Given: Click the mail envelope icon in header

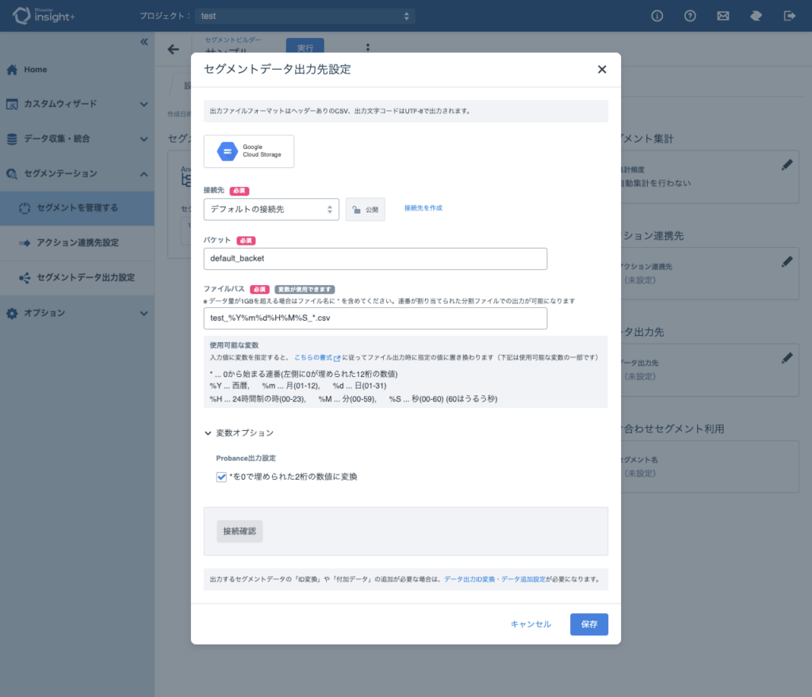Looking at the screenshot, I should pyautogui.click(x=722, y=15).
